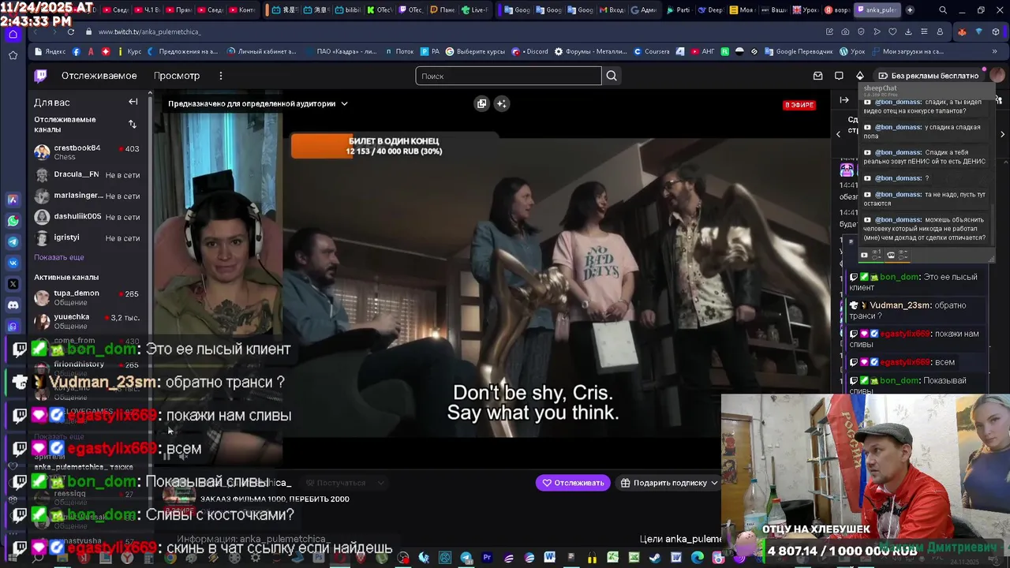
Task: Open Microsoft Edge from the taskbar
Action: [x=697, y=558]
